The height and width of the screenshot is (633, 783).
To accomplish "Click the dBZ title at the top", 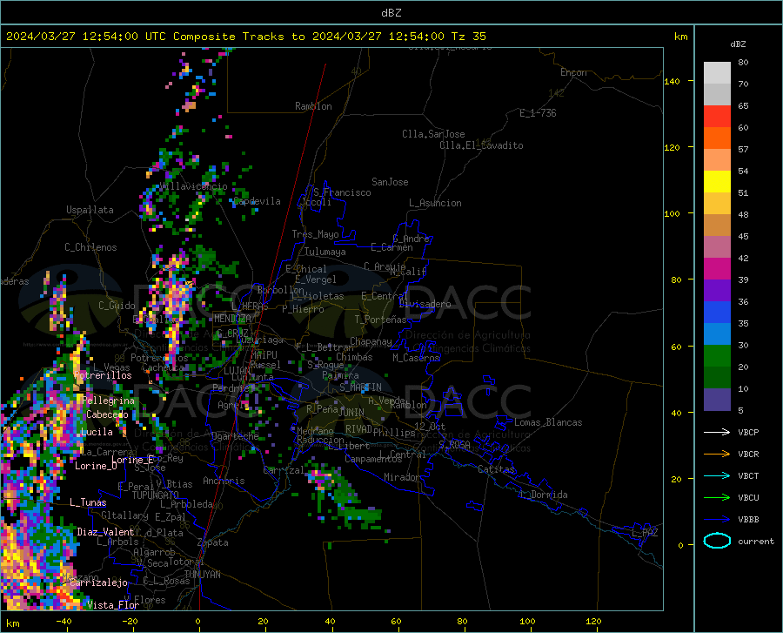I will pos(391,13).
